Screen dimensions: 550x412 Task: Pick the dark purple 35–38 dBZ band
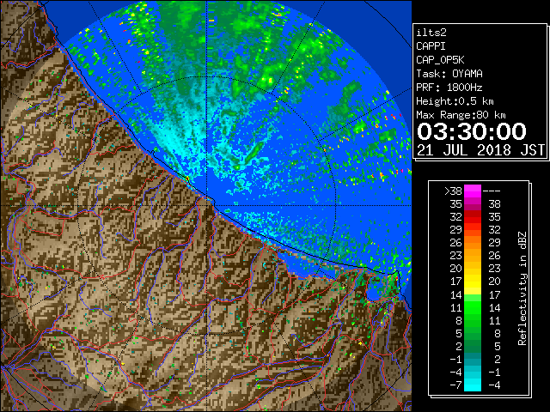point(473,204)
